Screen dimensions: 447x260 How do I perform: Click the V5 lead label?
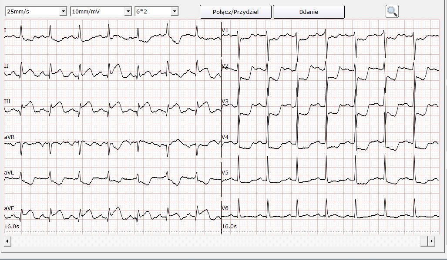(225, 172)
